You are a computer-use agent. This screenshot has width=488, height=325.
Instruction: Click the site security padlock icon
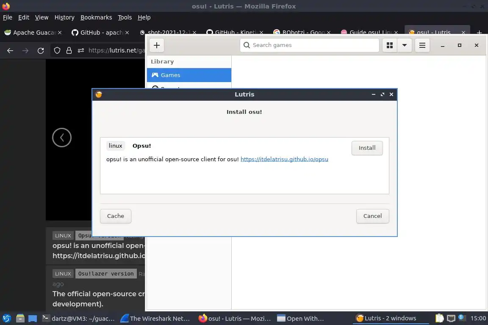point(69,50)
